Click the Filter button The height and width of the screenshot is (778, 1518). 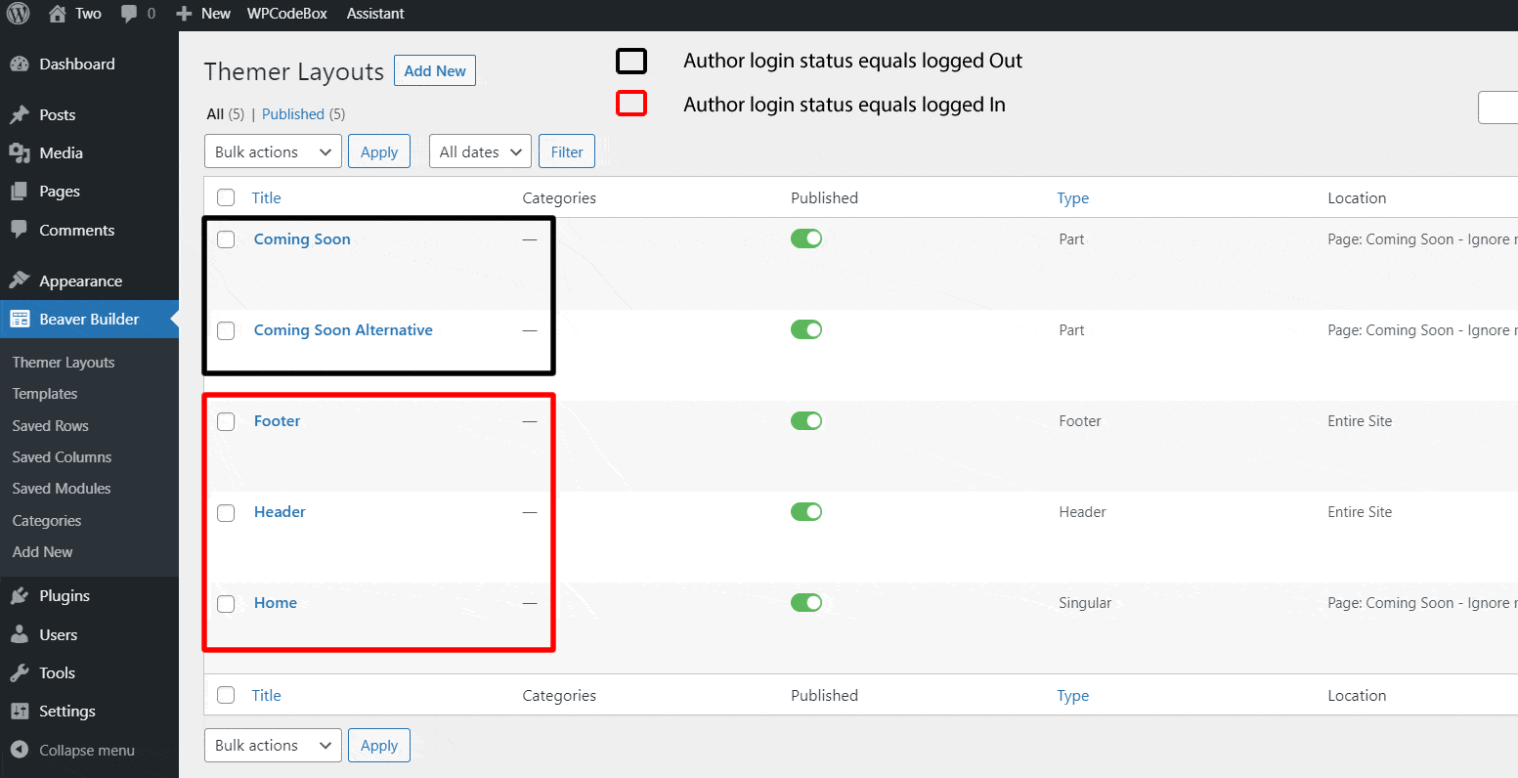[x=567, y=151]
